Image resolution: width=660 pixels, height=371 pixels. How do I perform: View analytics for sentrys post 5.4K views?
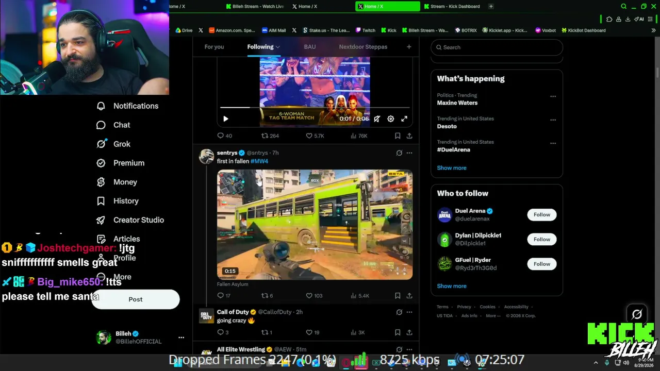tap(360, 296)
